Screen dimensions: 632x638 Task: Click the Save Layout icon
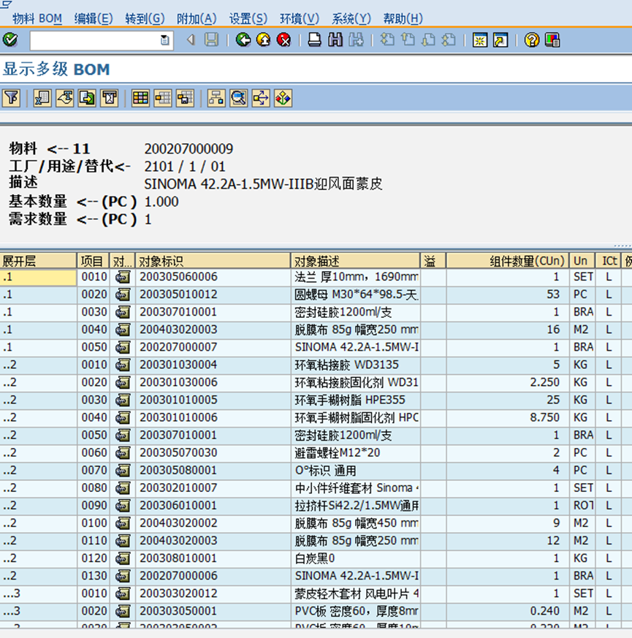185,98
